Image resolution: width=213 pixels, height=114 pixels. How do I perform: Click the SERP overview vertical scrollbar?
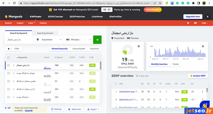tap(207, 90)
